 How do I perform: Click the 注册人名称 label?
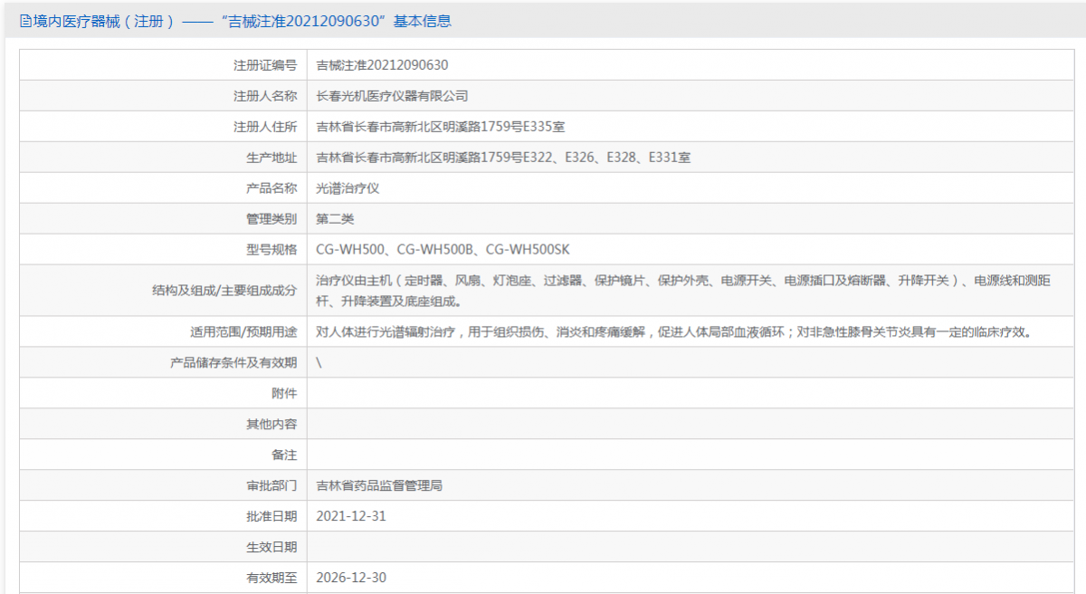(265, 96)
